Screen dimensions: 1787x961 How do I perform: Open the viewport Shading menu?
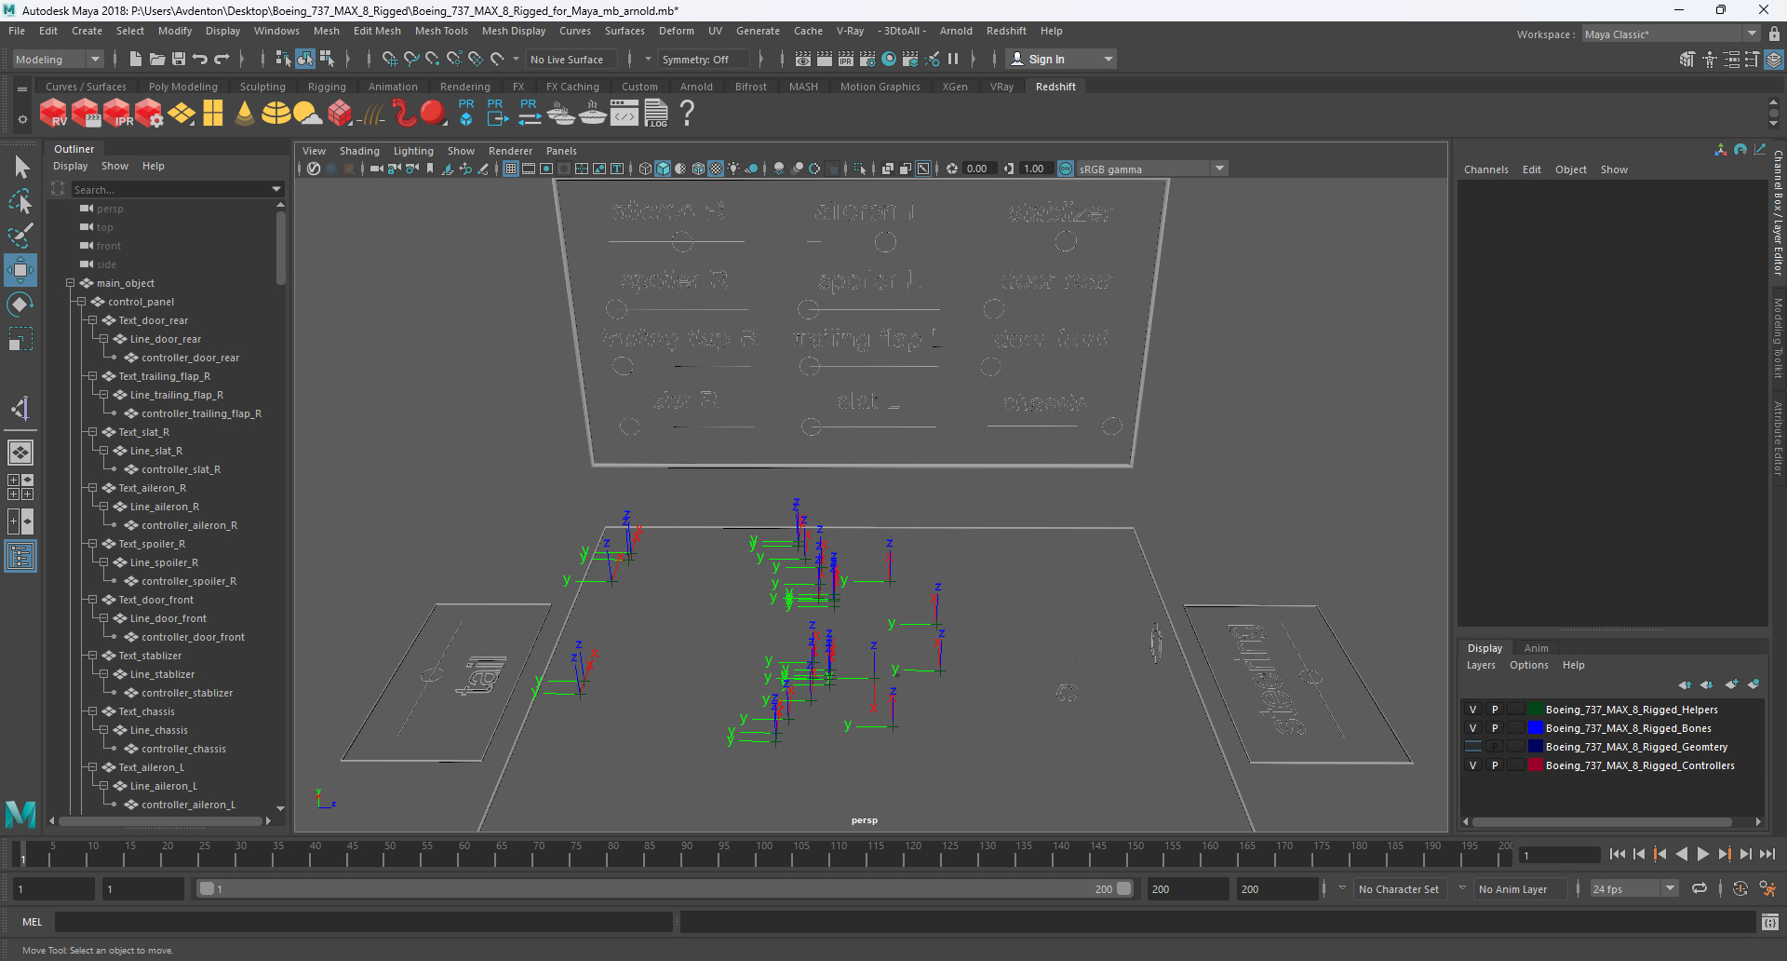point(359,151)
